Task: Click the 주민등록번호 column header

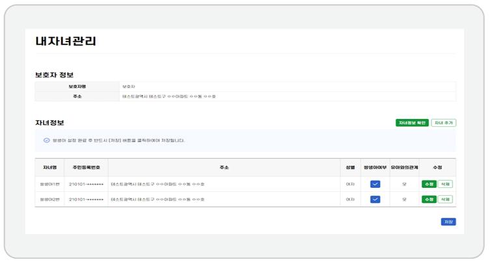Action: [87, 167]
